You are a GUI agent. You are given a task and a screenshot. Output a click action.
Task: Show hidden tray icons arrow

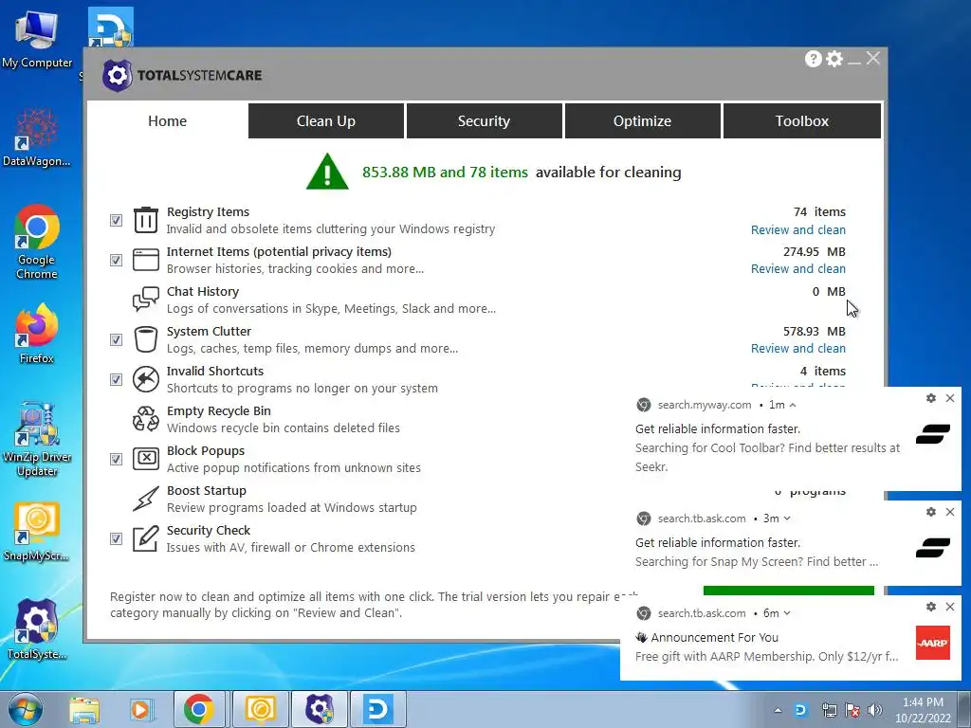pyautogui.click(x=778, y=710)
